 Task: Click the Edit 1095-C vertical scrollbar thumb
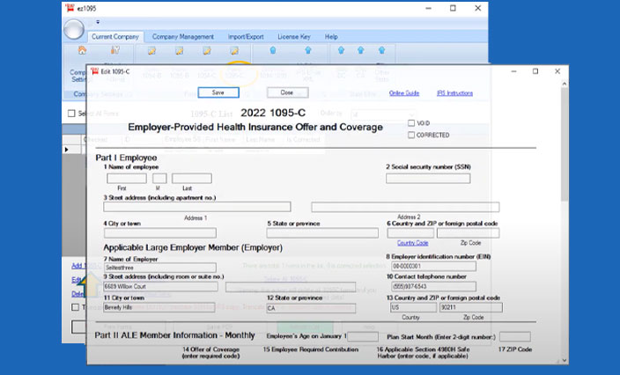tap(565, 144)
